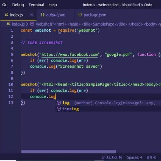The image size is (161, 161).
Task: Click the JS icon on index.js tab
Action: pos(7,15)
